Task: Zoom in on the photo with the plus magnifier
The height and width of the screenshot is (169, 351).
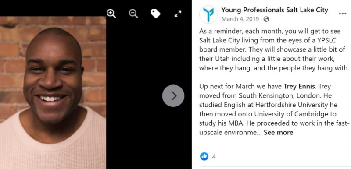Action: (111, 14)
